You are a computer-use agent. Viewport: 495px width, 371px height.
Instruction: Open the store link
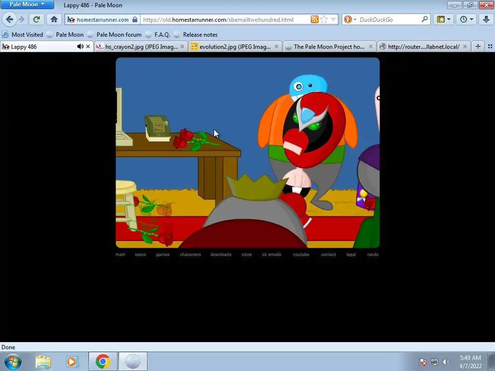(x=247, y=255)
